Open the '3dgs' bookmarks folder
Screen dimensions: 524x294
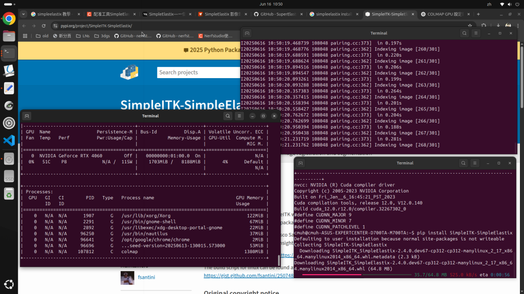click(102, 36)
